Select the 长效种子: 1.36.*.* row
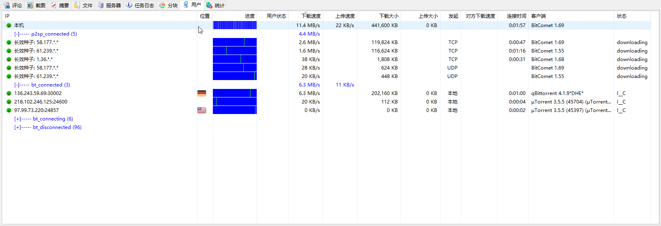Screen dimensions: 661x226 (x=326, y=59)
